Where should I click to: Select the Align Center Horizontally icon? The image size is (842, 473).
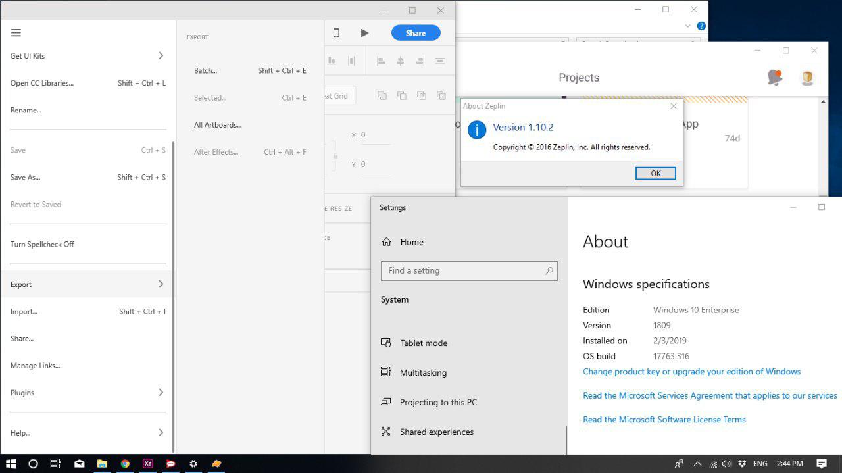click(x=400, y=61)
